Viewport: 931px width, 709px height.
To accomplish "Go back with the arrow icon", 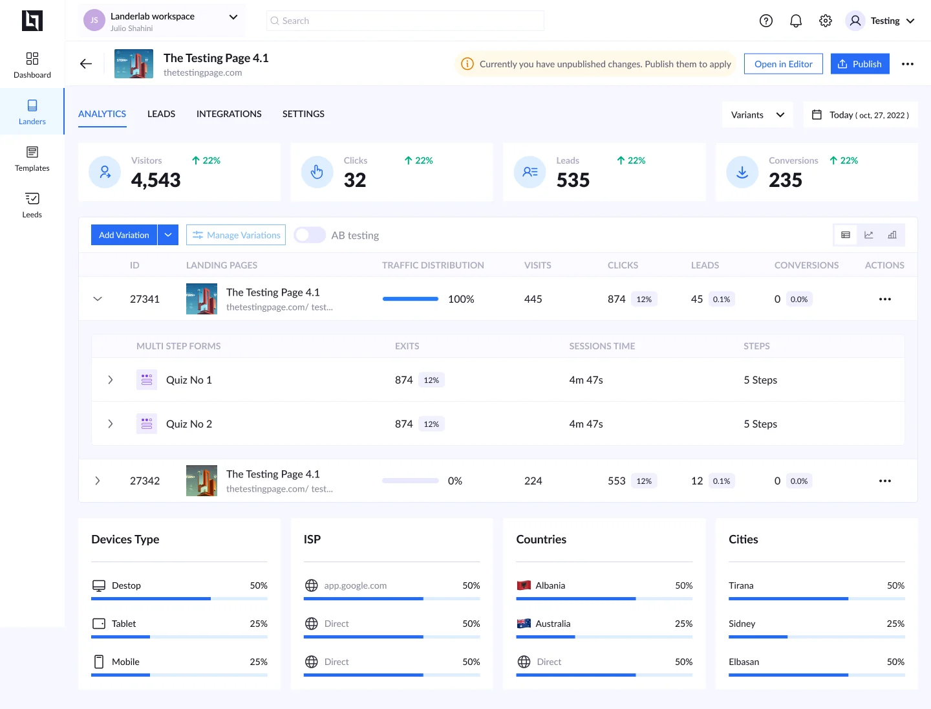I will pos(86,63).
